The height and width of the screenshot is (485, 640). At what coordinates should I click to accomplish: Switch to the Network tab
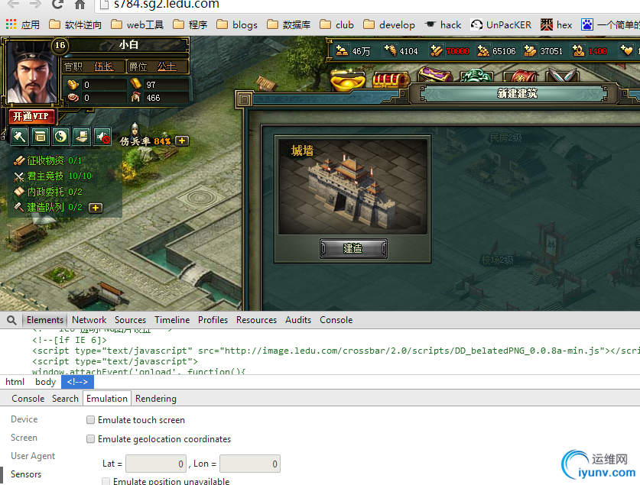89,320
